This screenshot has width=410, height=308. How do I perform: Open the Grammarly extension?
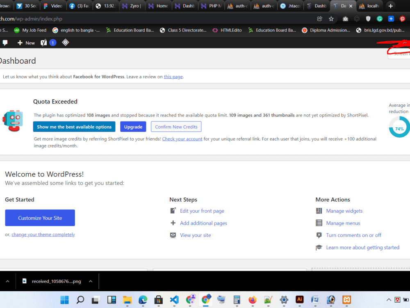pos(380,18)
